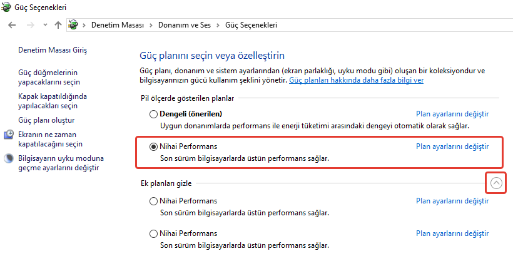Open Güç planları hakkında daha fazla bilgi link

point(357,81)
